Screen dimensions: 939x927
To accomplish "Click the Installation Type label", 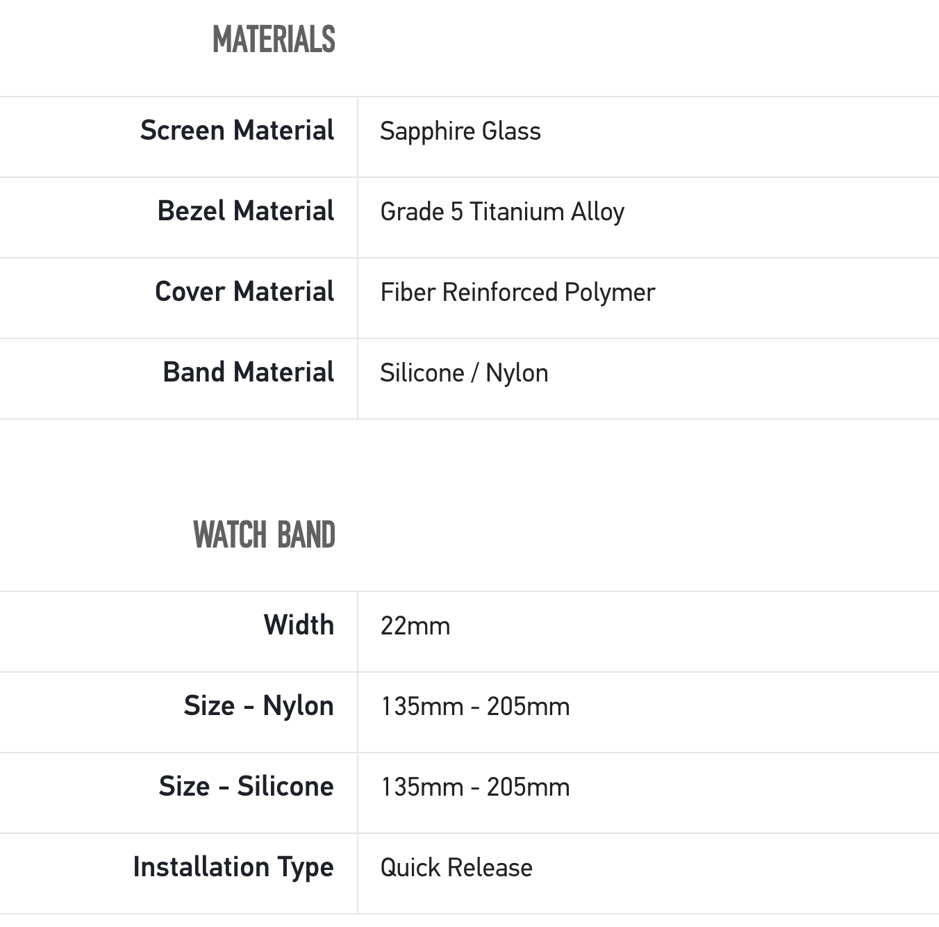I will click(x=233, y=867).
